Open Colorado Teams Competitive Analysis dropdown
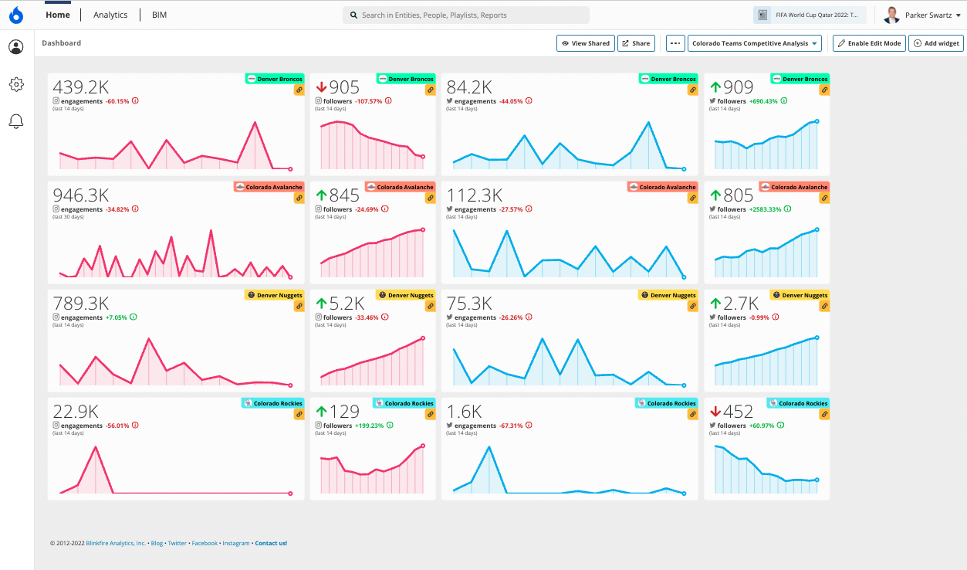This screenshot has height=570, width=967. [755, 43]
